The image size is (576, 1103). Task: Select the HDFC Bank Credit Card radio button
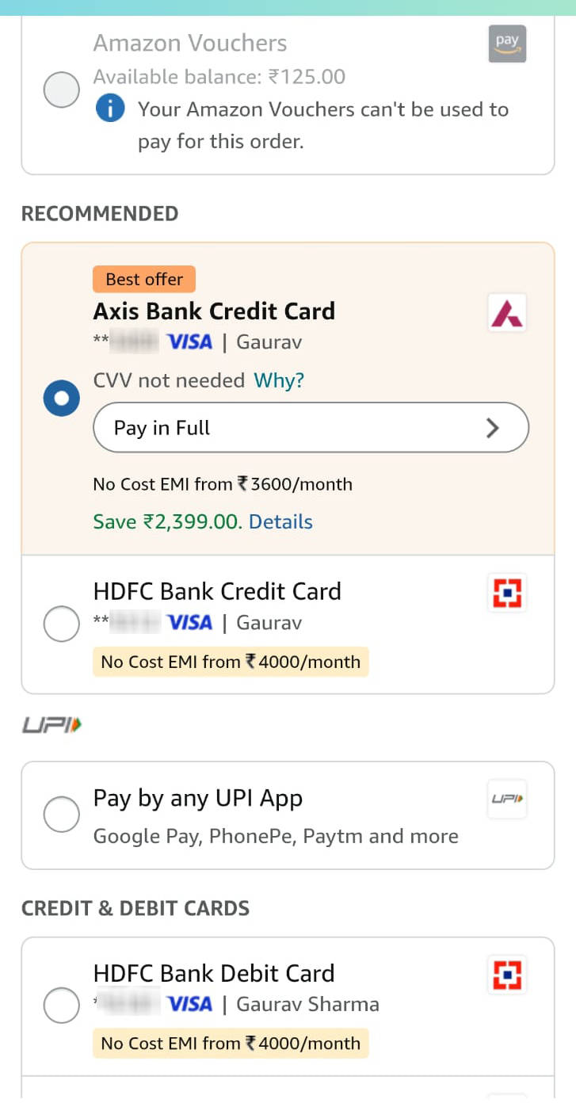[62, 624]
